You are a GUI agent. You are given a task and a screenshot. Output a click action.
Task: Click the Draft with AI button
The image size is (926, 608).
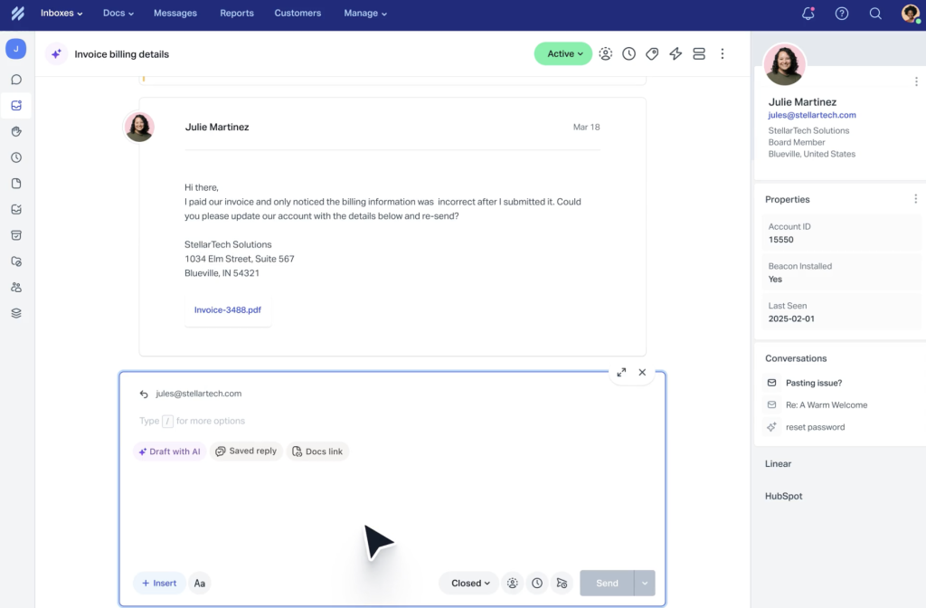pyautogui.click(x=168, y=451)
